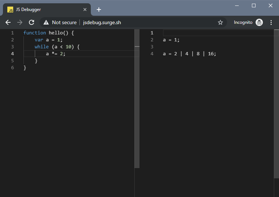Click the 'while (a < 10)' line
Screen dimensions: 279x197
[57, 47]
